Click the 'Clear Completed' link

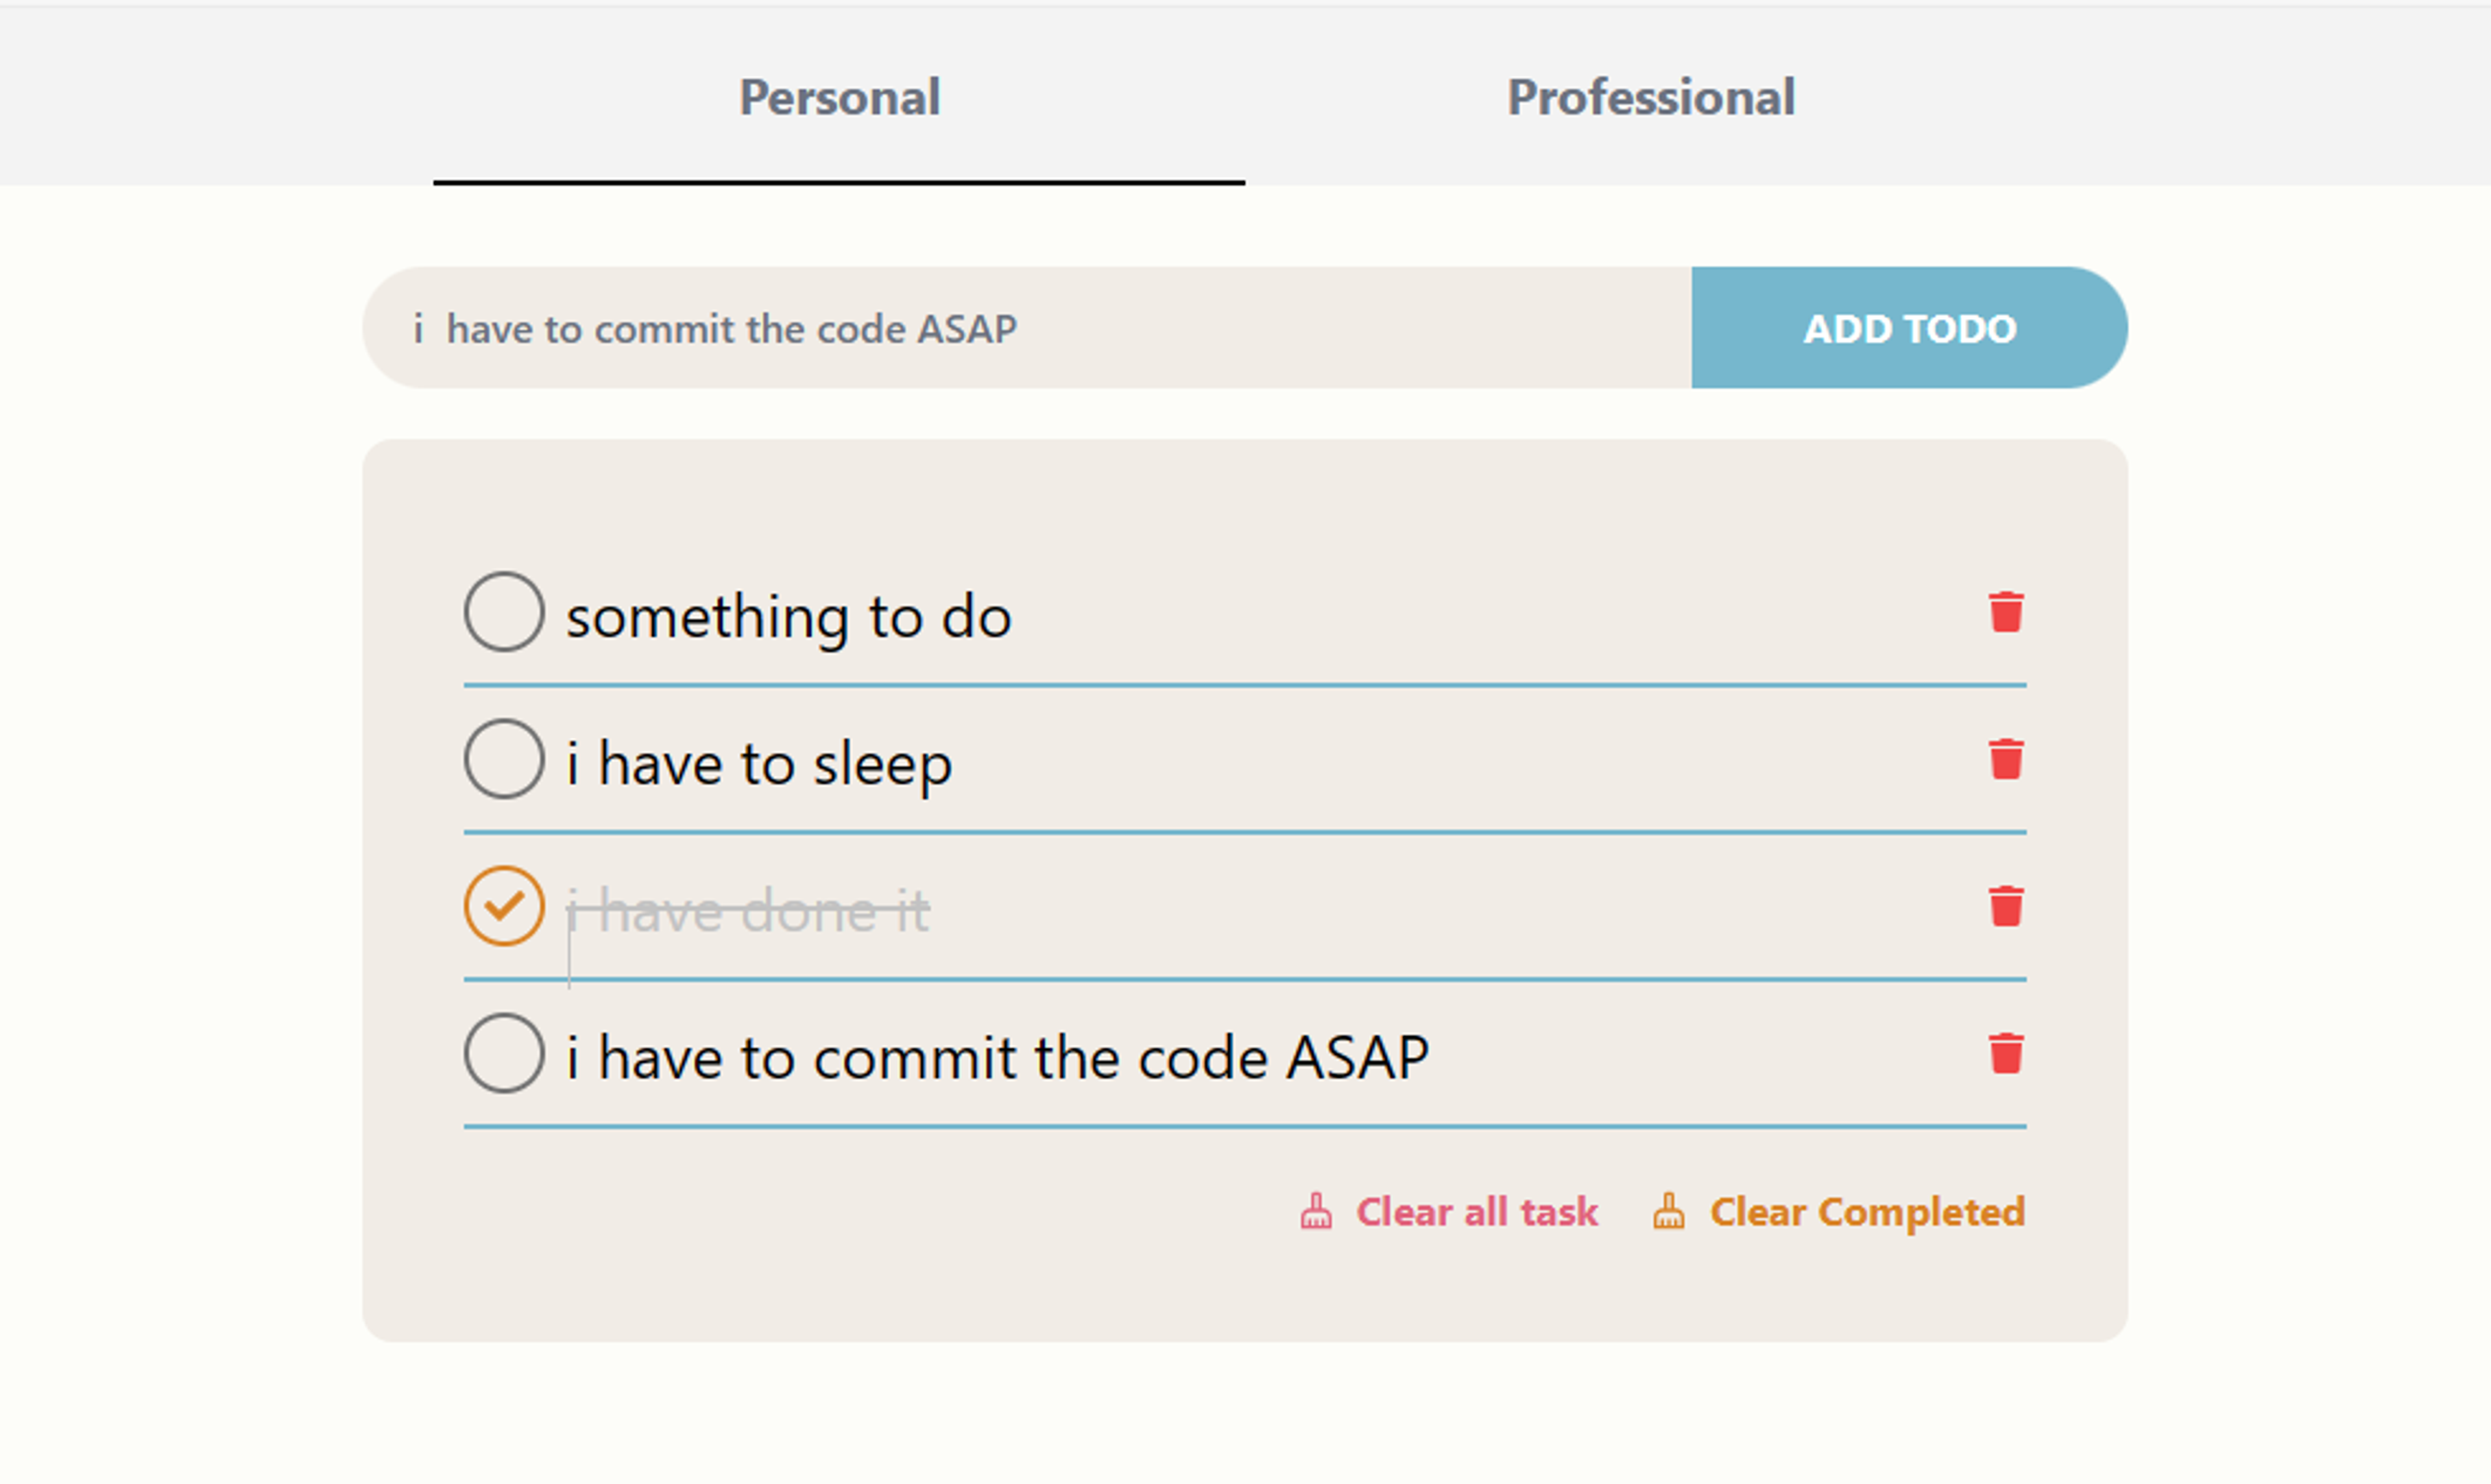pos(1866,1212)
